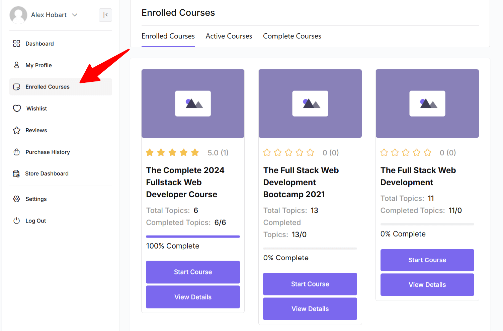View details of Bootcamp 2021
This screenshot has width=503, height=331.
pos(310,309)
